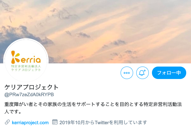Click the green ケリアプロジェクト text in avatar

coord(26,70)
